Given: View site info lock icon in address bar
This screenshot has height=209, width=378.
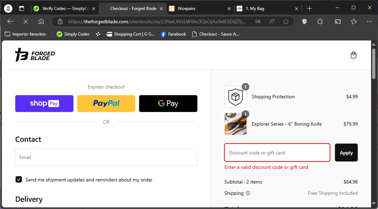Looking at the screenshot, I should tap(60, 22).
